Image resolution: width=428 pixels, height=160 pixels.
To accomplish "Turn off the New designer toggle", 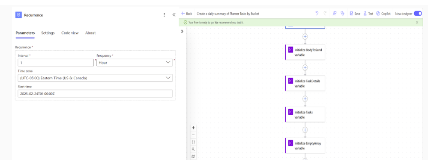I will [x=418, y=14].
